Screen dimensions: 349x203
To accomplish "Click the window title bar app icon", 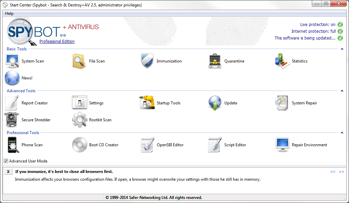I will click(5, 5).
